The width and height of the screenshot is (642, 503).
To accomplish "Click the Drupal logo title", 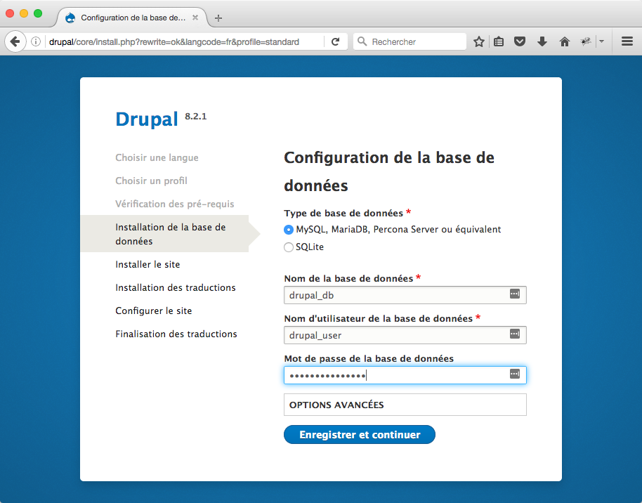I will 147,119.
